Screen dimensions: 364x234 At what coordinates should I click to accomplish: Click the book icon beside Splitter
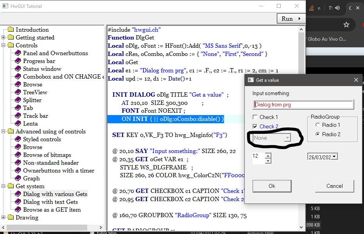click(18, 100)
